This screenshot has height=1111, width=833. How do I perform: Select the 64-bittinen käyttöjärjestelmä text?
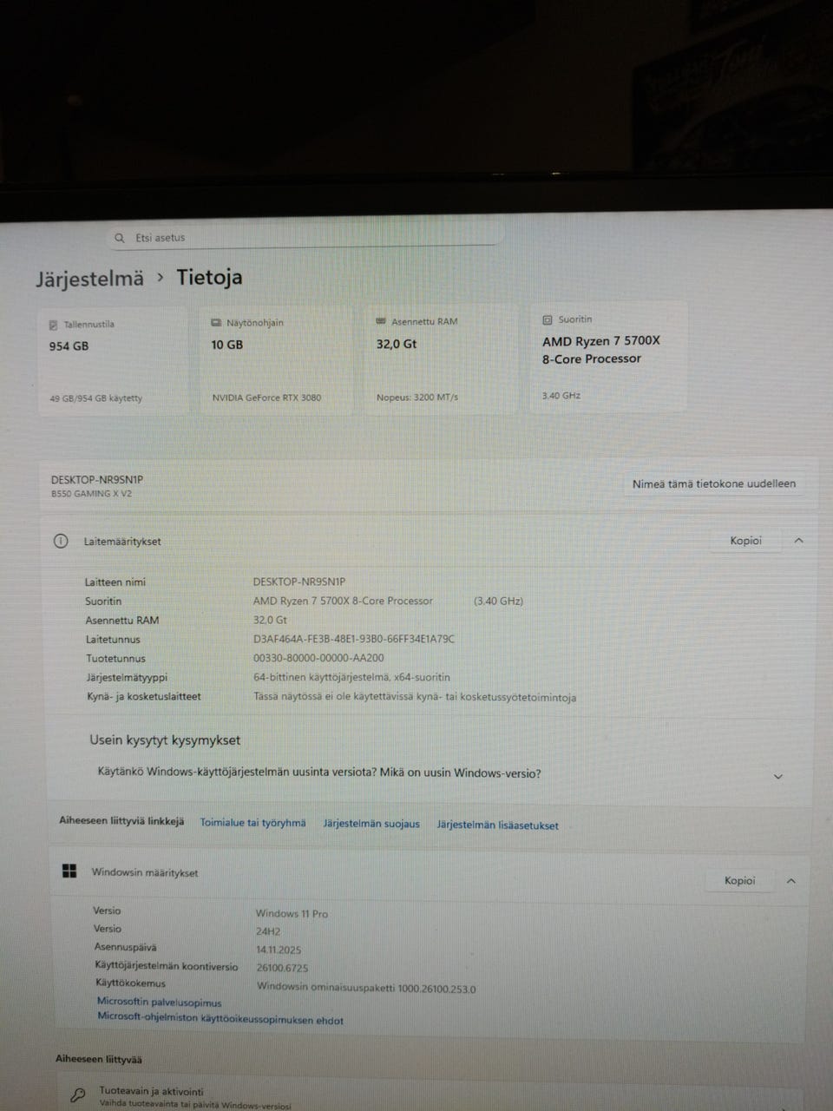click(351, 677)
